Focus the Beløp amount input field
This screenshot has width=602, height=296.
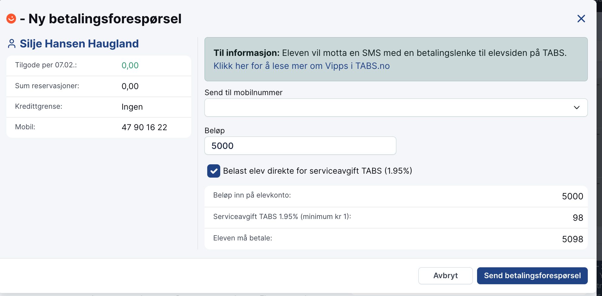pos(300,146)
